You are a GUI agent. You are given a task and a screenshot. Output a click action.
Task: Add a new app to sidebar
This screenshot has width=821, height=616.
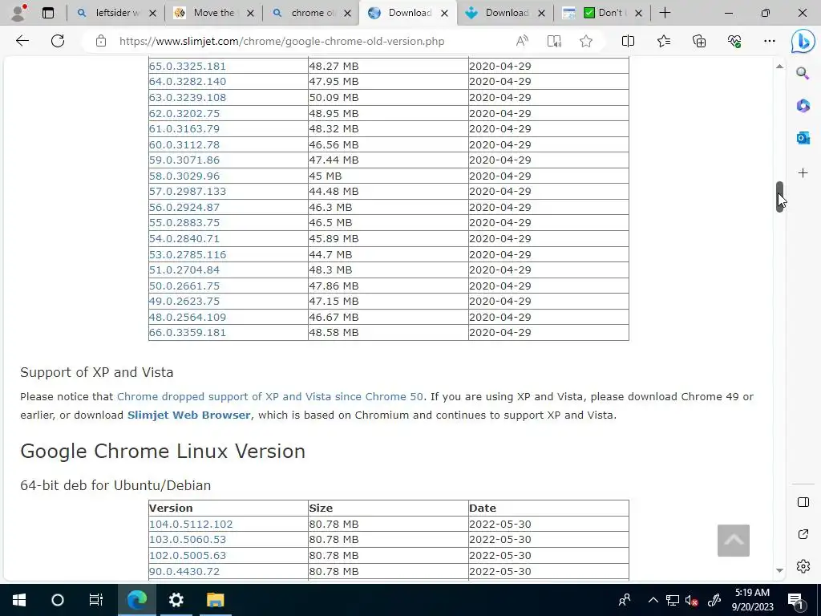click(x=803, y=173)
